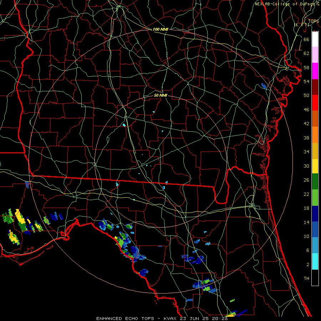Click the "18" legend value

point(306,208)
